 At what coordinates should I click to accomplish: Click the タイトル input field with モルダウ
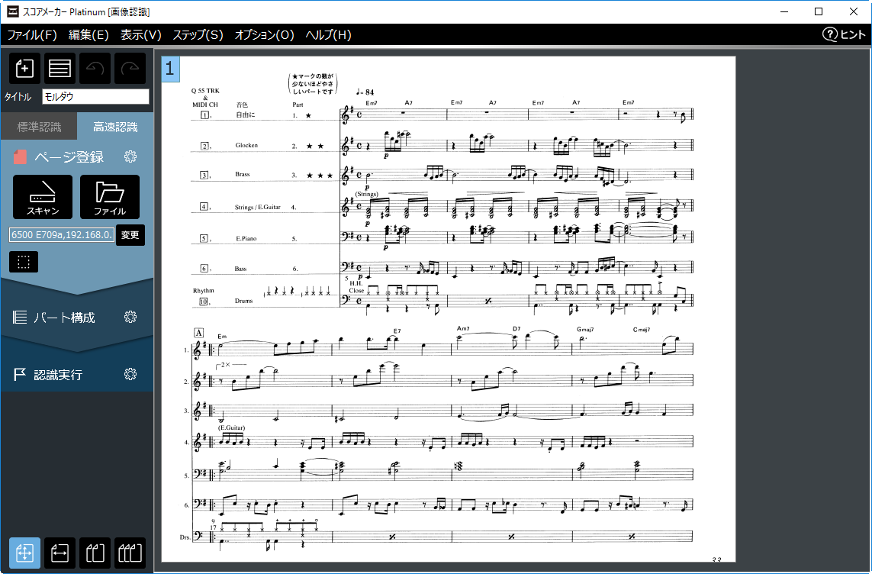(x=95, y=97)
